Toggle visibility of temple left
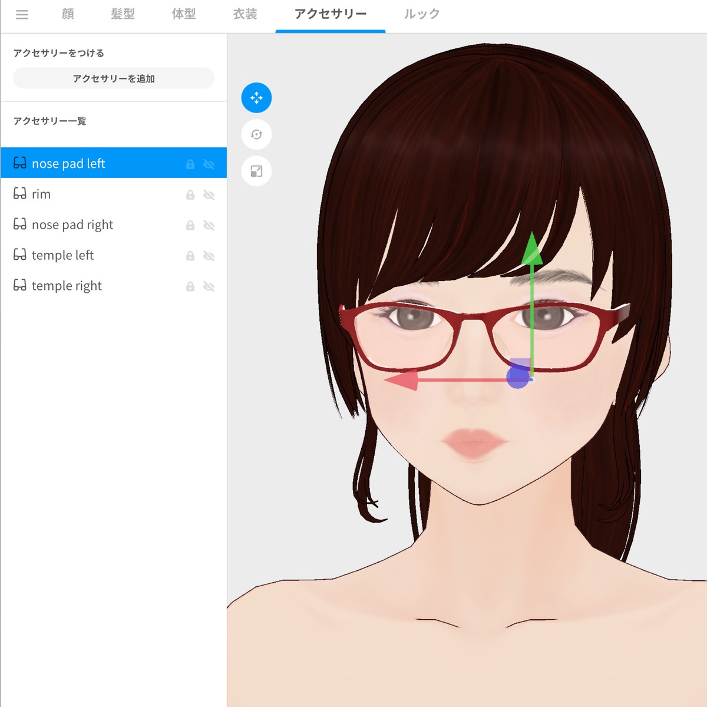The width and height of the screenshot is (707, 707). tap(209, 256)
